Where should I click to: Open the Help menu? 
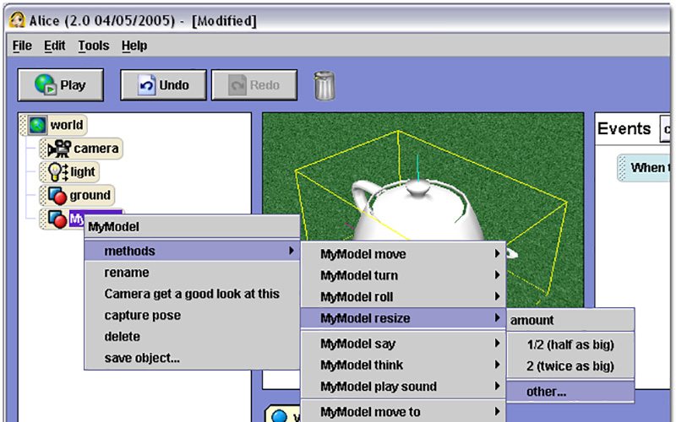point(134,46)
